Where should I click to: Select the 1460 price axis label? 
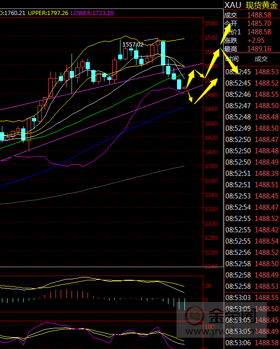[x=211, y=109]
